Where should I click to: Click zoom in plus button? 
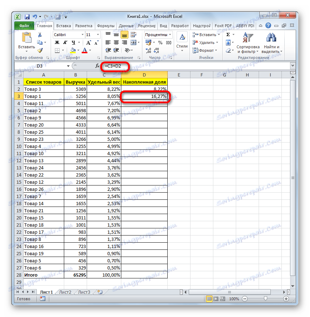pyautogui.click(x=286, y=299)
